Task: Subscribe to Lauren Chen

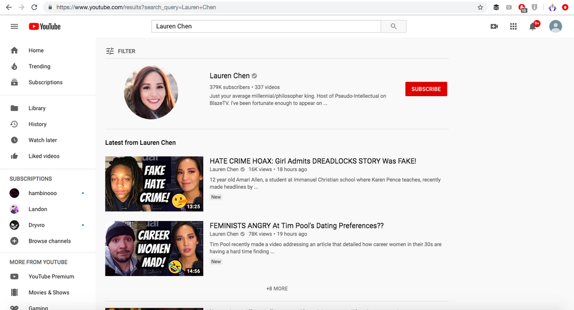Action: 426,89
